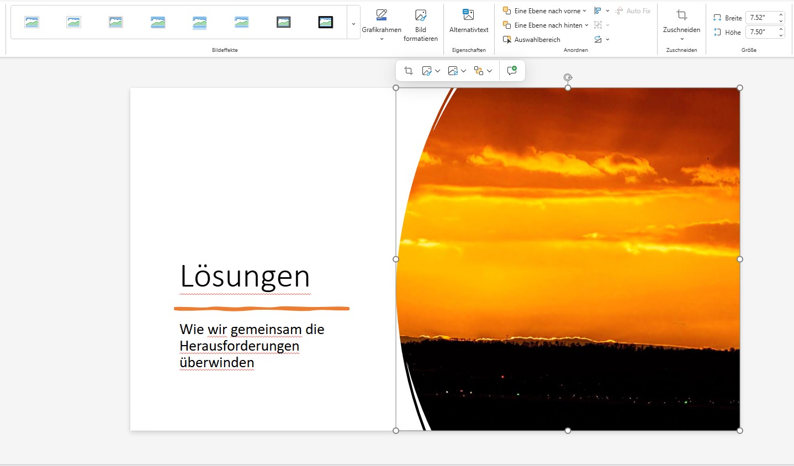Click the Lösungen title text
Image resolution: width=794 pixels, height=466 pixels.
tap(245, 276)
